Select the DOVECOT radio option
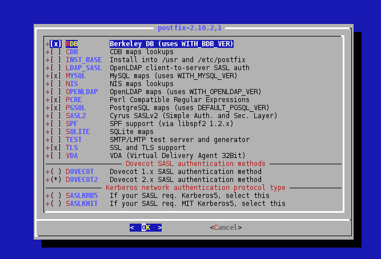This screenshot has width=381, height=259. [x=55, y=172]
